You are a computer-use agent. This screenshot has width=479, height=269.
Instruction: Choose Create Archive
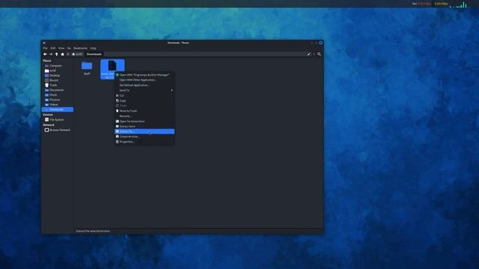tap(144, 137)
